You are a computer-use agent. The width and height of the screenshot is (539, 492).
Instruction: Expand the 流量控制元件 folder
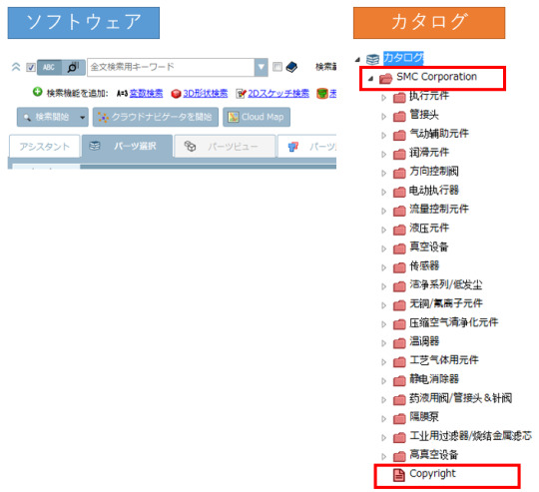tap(384, 211)
